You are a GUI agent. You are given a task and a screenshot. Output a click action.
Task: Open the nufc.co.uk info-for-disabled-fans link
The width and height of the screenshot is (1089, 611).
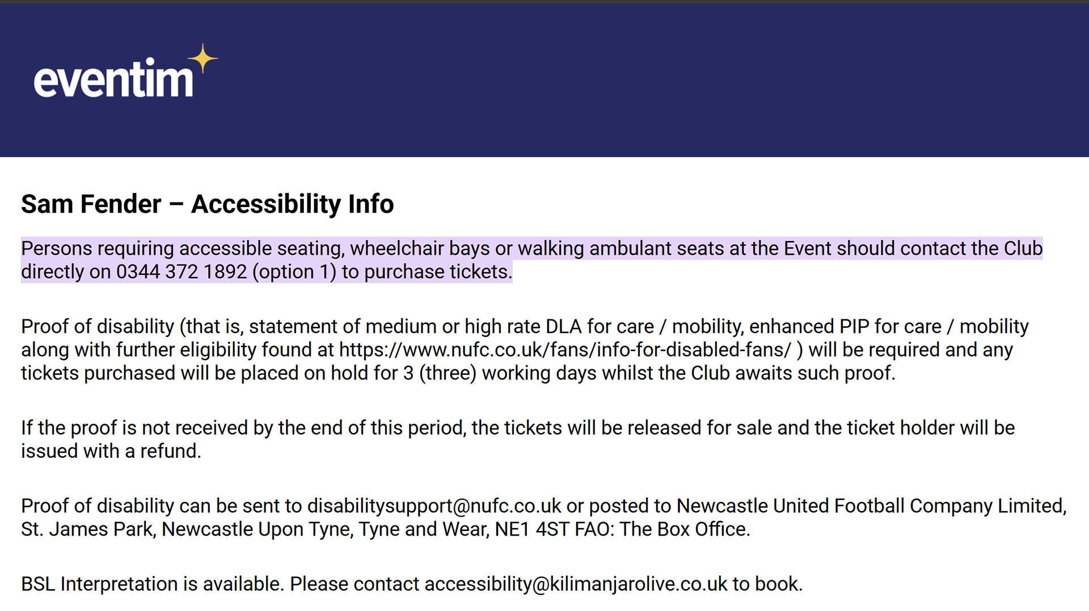565,350
